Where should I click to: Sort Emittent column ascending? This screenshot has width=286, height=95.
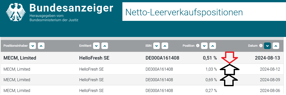tap(105, 46)
